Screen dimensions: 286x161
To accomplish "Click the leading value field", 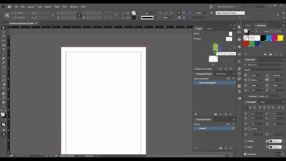I will pyautogui.click(x=277, y=75).
